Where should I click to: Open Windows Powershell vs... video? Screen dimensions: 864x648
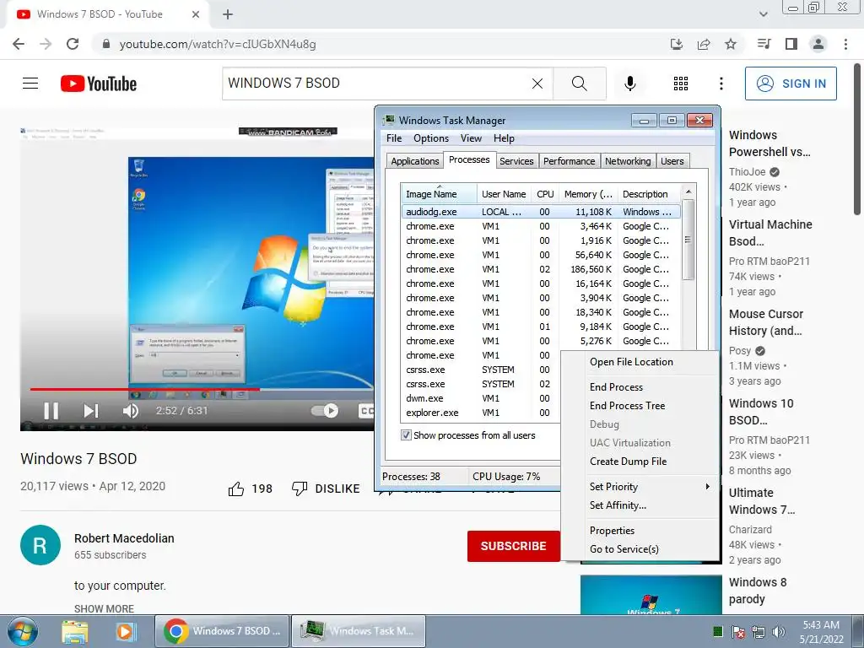coord(769,143)
